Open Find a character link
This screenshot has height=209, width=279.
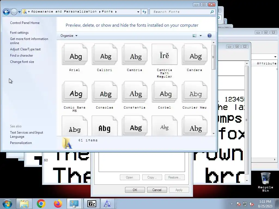click(22, 56)
